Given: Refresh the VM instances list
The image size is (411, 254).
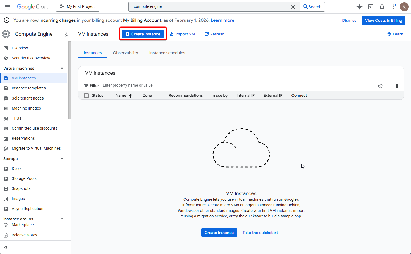Looking at the screenshot, I should point(214,34).
